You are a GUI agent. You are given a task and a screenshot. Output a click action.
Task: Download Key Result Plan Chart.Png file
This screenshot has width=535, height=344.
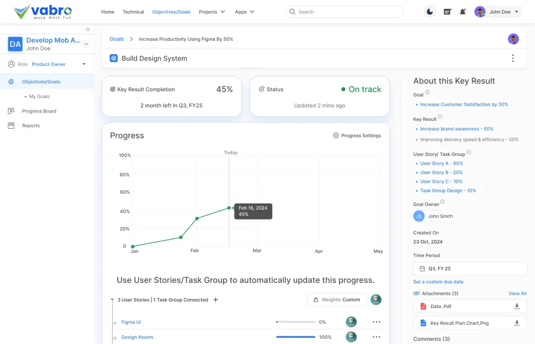pyautogui.click(x=517, y=323)
